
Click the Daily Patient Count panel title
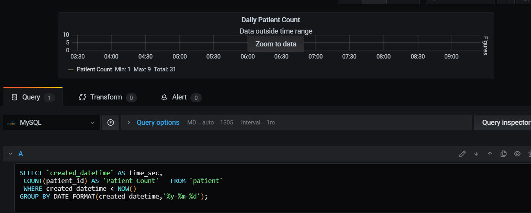271,20
